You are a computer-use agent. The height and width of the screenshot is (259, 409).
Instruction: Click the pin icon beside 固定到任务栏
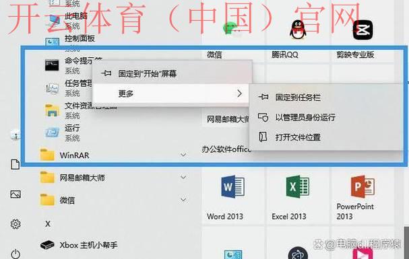pos(263,97)
